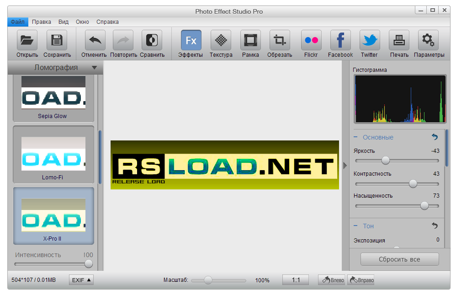The height and width of the screenshot is (296, 456).
Task: Open a photo with the Открыть icon
Action: tap(27, 40)
